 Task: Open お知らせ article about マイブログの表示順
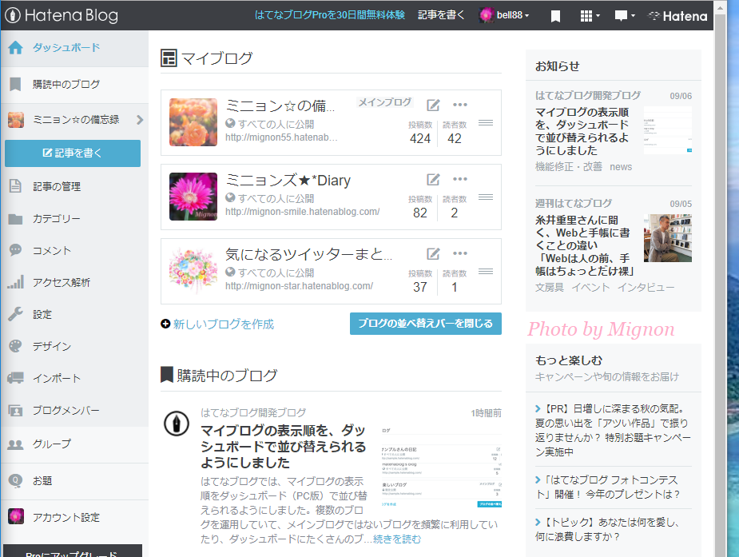582,132
